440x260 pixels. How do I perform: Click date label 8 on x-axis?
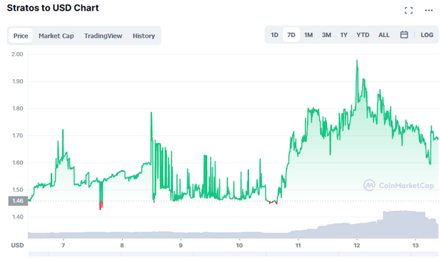(x=121, y=246)
